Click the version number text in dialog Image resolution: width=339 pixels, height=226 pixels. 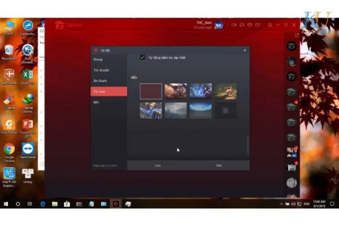point(105,166)
